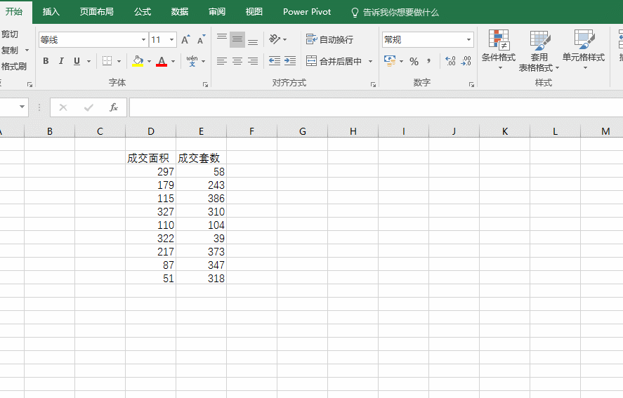
Task: Click the percent style icon
Action: [x=414, y=61]
